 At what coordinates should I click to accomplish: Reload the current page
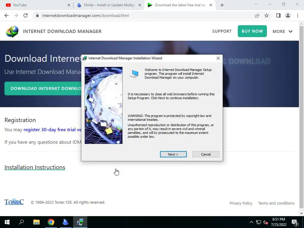[26, 15]
